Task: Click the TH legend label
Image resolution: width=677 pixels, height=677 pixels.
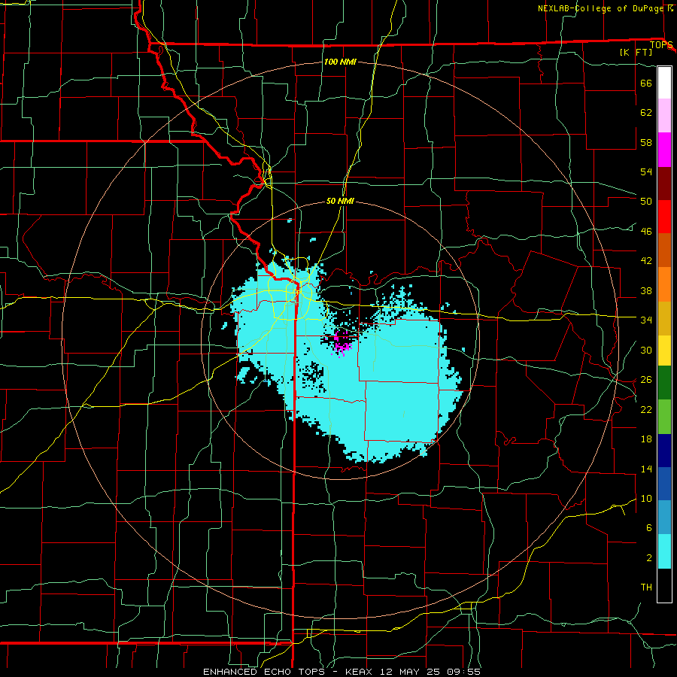Action: tap(646, 587)
